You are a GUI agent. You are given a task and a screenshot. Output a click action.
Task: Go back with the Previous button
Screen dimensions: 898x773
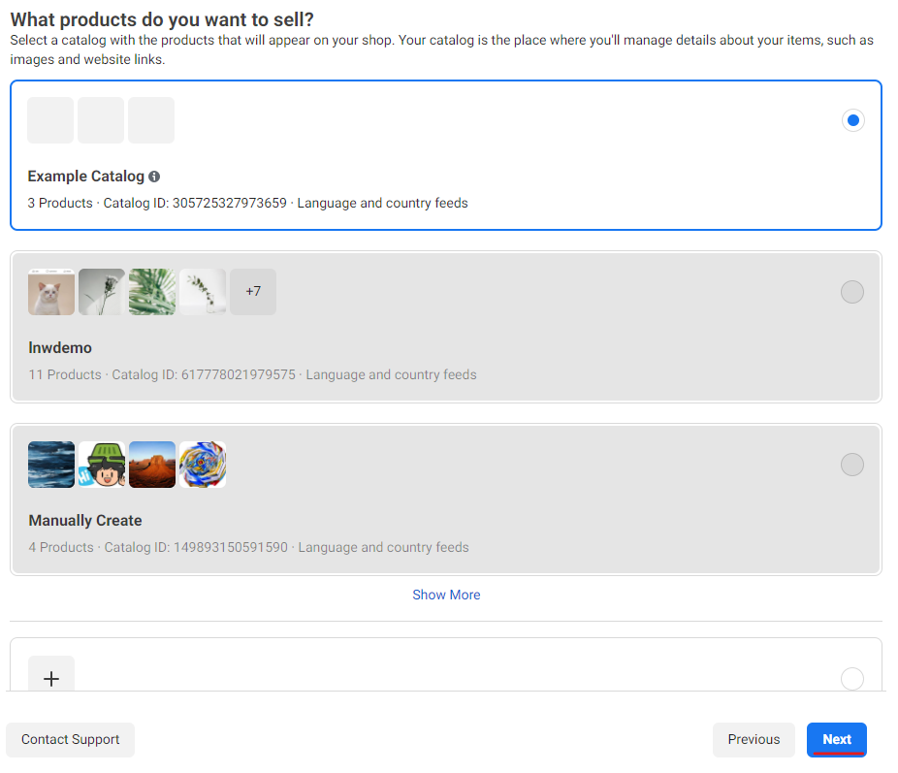click(754, 739)
